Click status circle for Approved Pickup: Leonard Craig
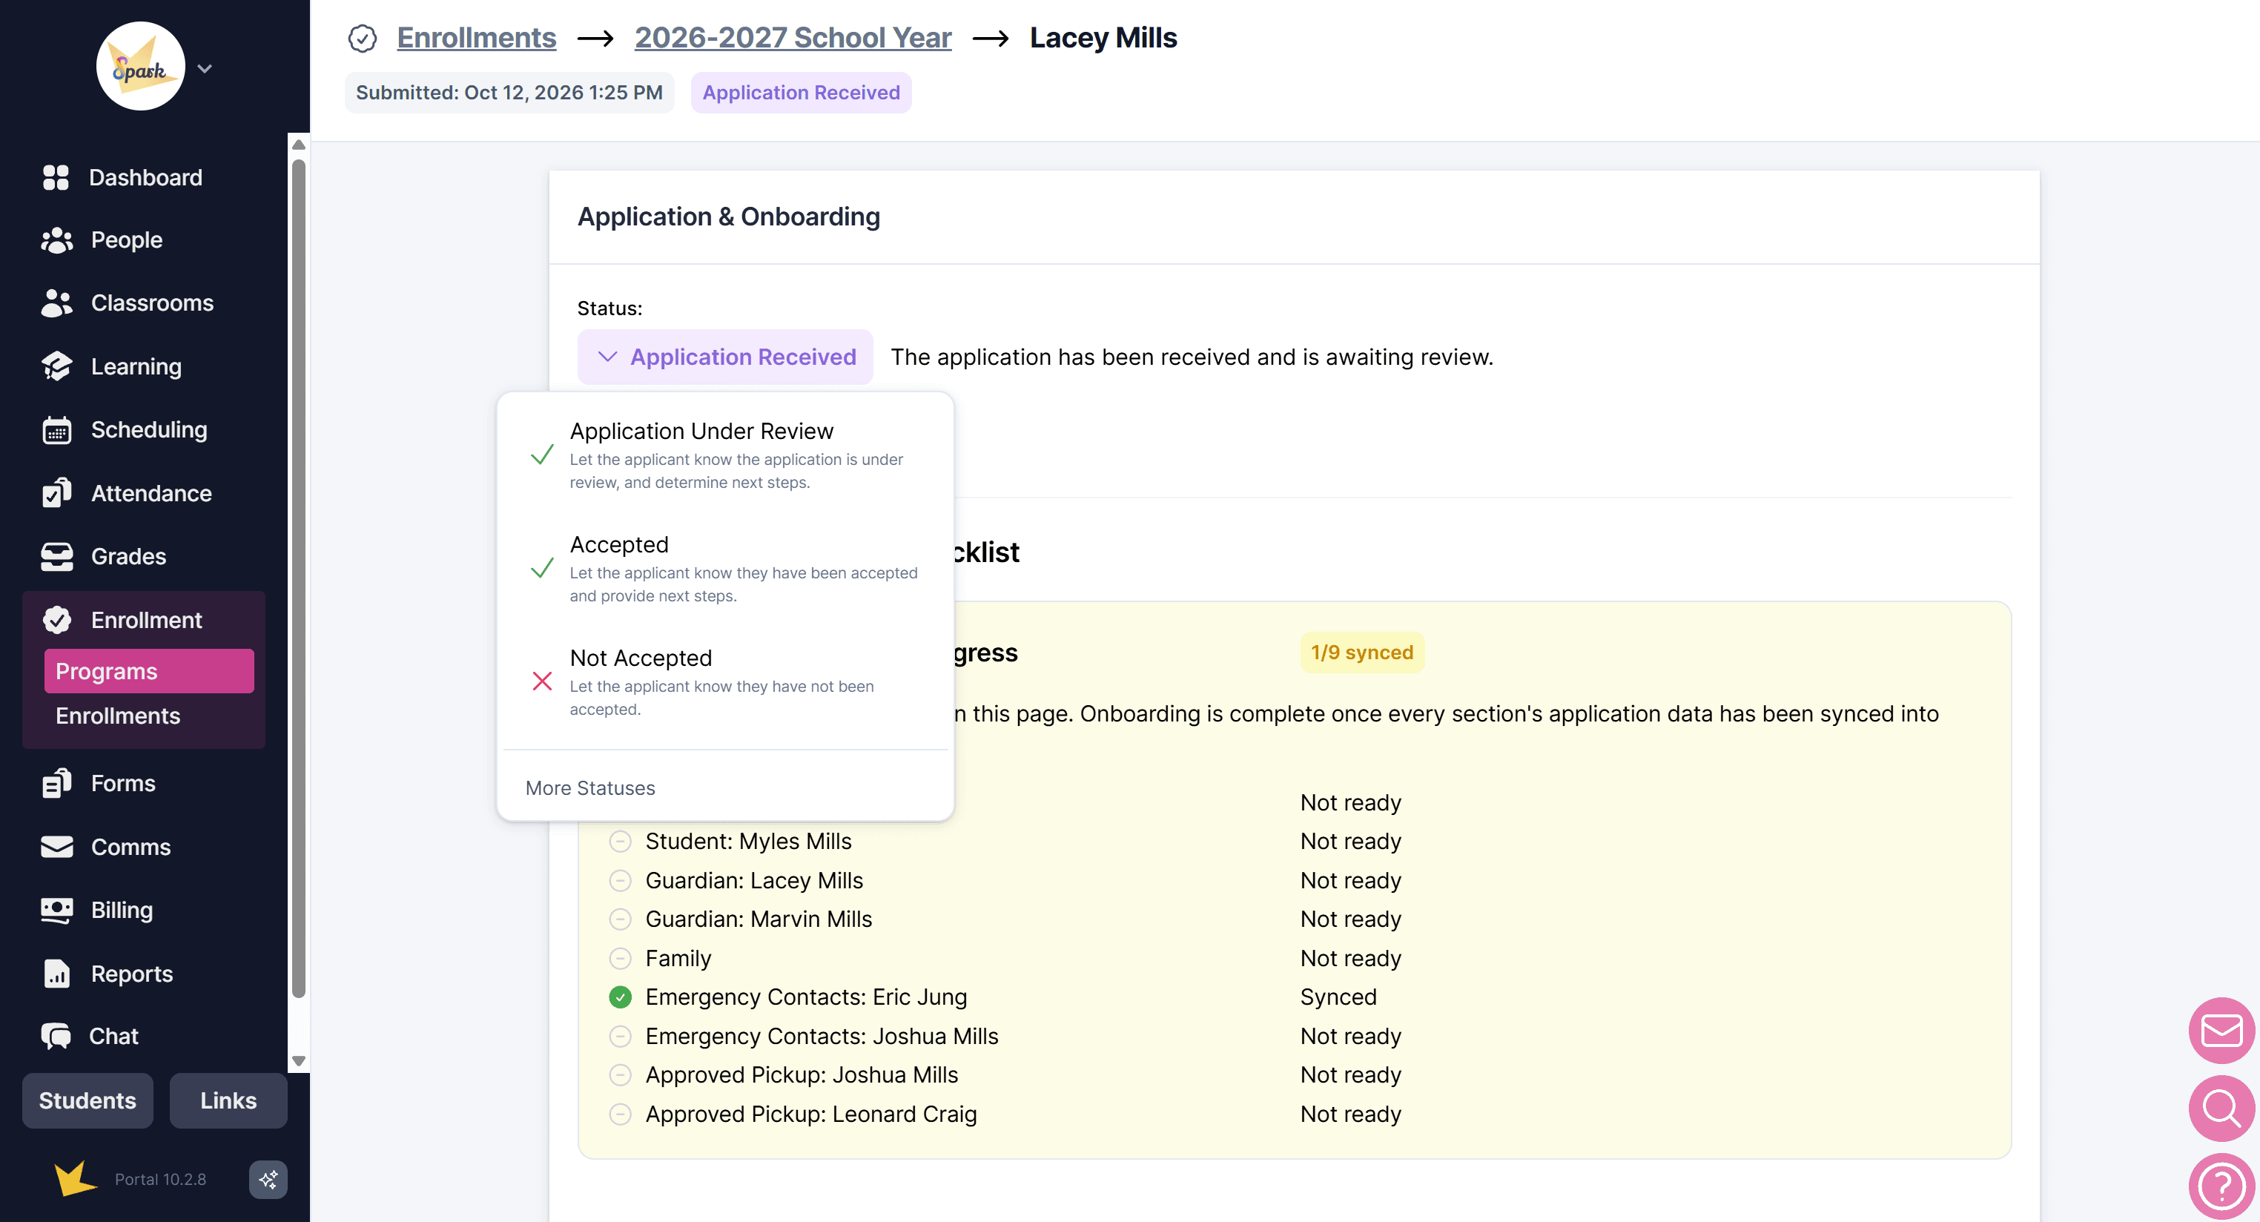Screen dimensions: 2260x1222 click(619, 1114)
